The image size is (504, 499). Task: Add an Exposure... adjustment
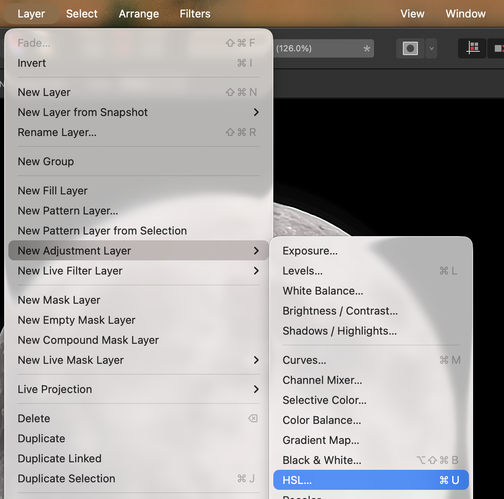point(371,251)
